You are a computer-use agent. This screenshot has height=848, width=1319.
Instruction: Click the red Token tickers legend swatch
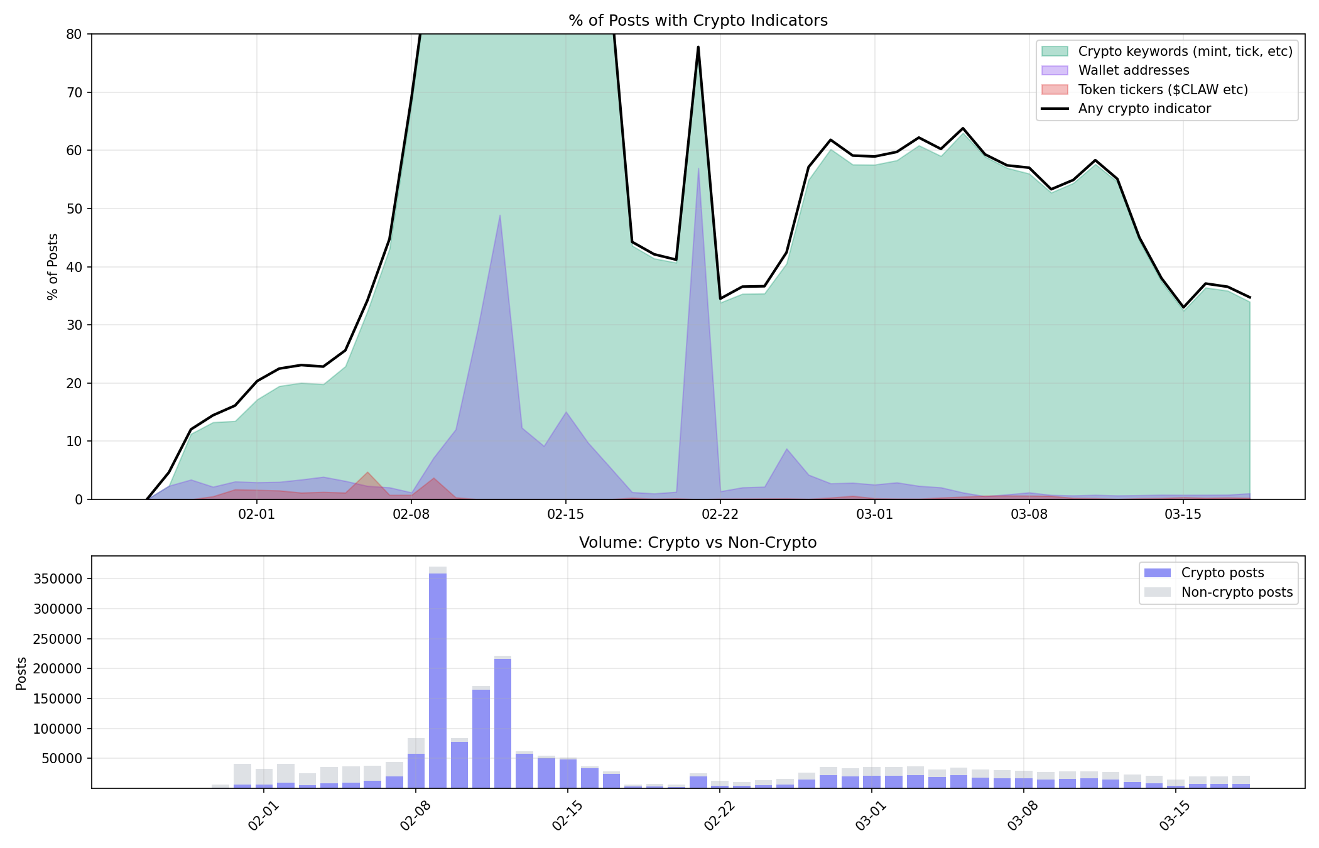1055,90
